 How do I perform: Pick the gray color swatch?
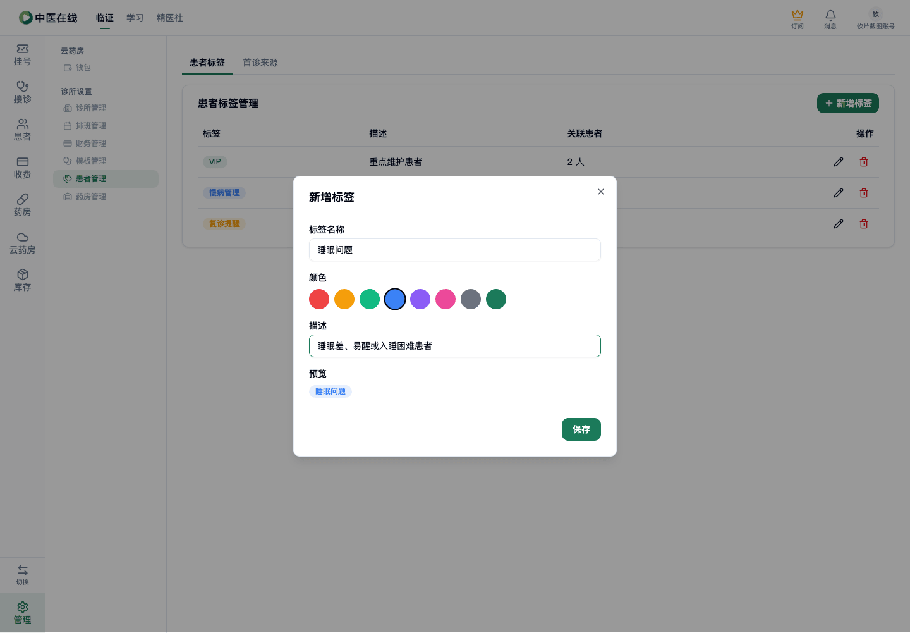point(471,299)
